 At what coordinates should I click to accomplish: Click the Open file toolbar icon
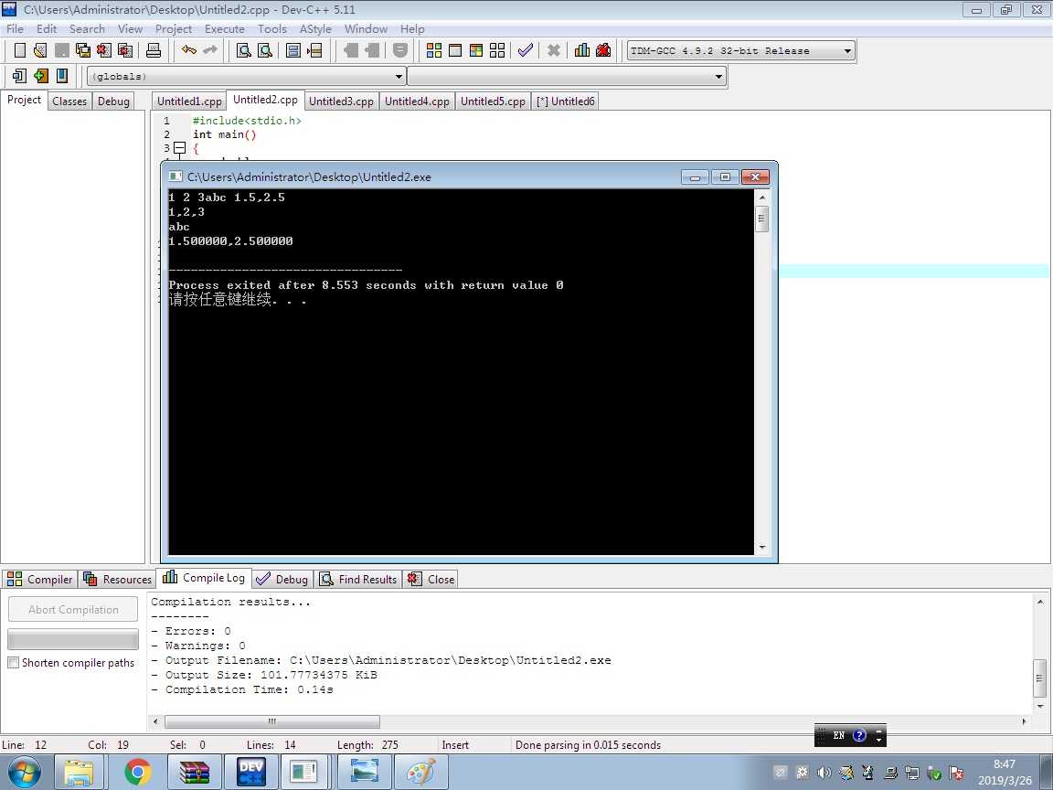pos(40,50)
